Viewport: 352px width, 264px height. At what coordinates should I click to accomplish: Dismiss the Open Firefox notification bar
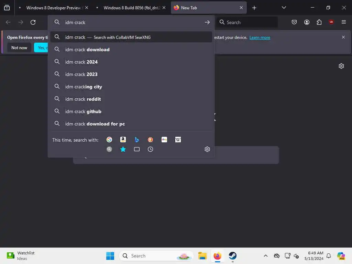pyautogui.click(x=343, y=37)
